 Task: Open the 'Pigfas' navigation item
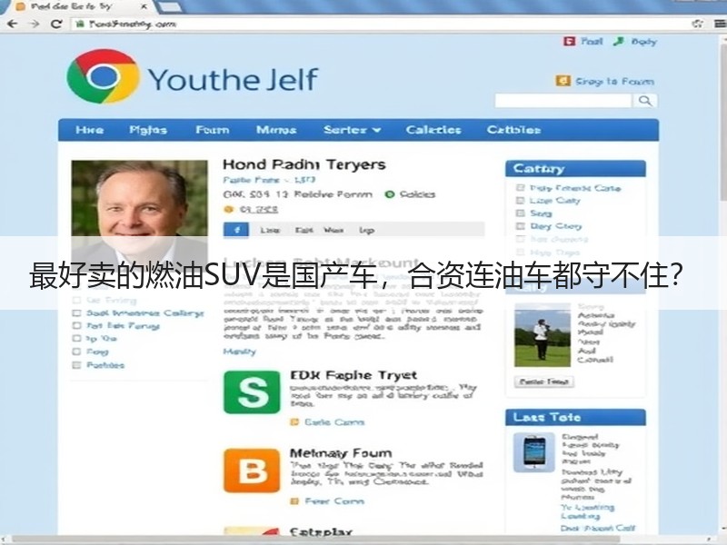pyautogui.click(x=148, y=130)
